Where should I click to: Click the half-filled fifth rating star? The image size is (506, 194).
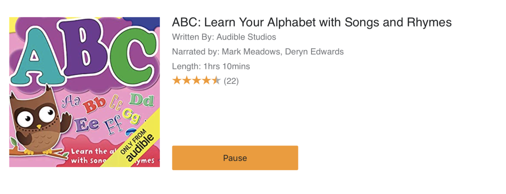click(x=216, y=81)
